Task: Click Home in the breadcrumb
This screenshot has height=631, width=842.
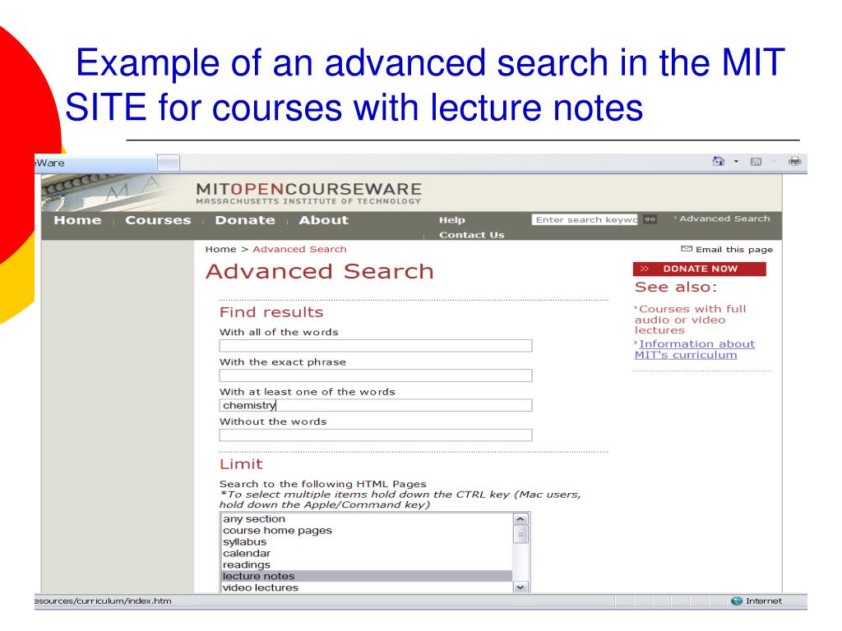Action: pyautogui.click(x=220, y=249)
